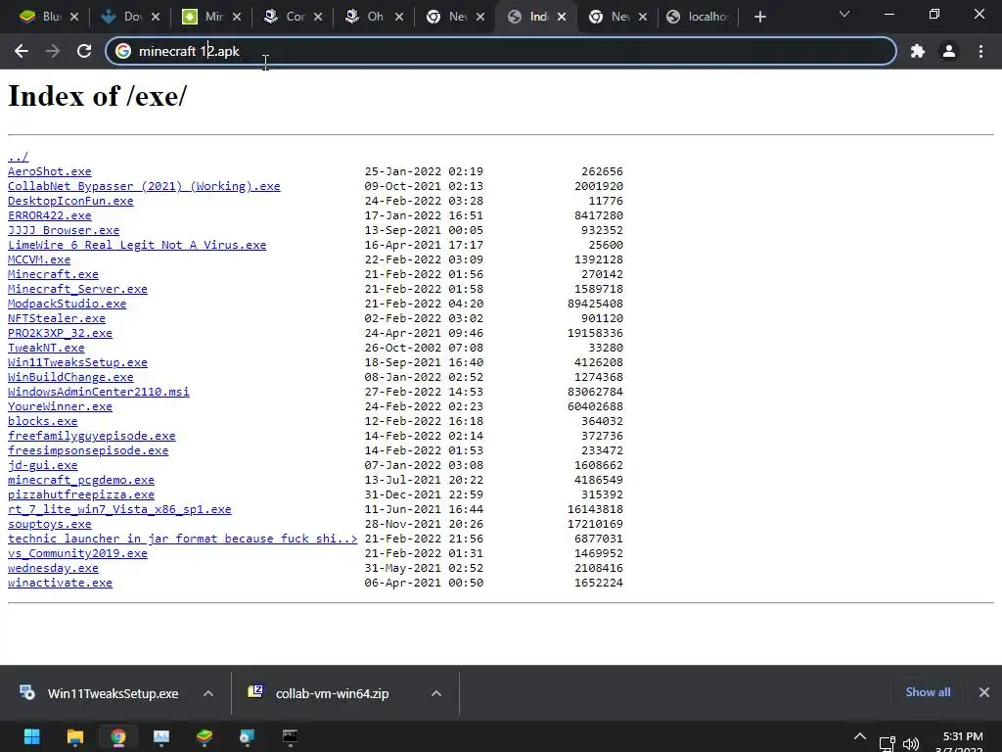Image resolution: width=1002 pixels, height=752 pixels.
Task: Click LimeWire 6 Real Legit Not A Virus.exe
Action: [137, 245]
